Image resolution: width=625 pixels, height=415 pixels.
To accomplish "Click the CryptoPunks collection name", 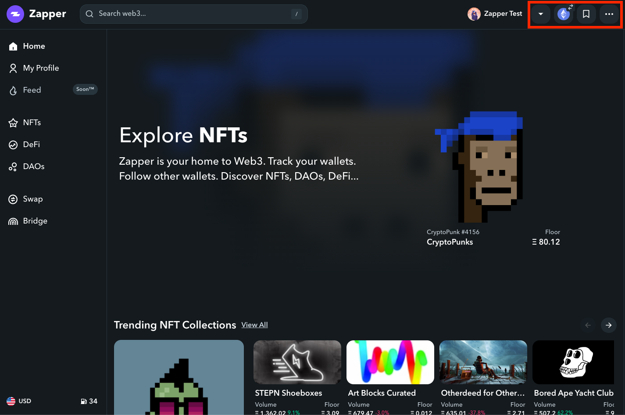I will tap(450, 242).
